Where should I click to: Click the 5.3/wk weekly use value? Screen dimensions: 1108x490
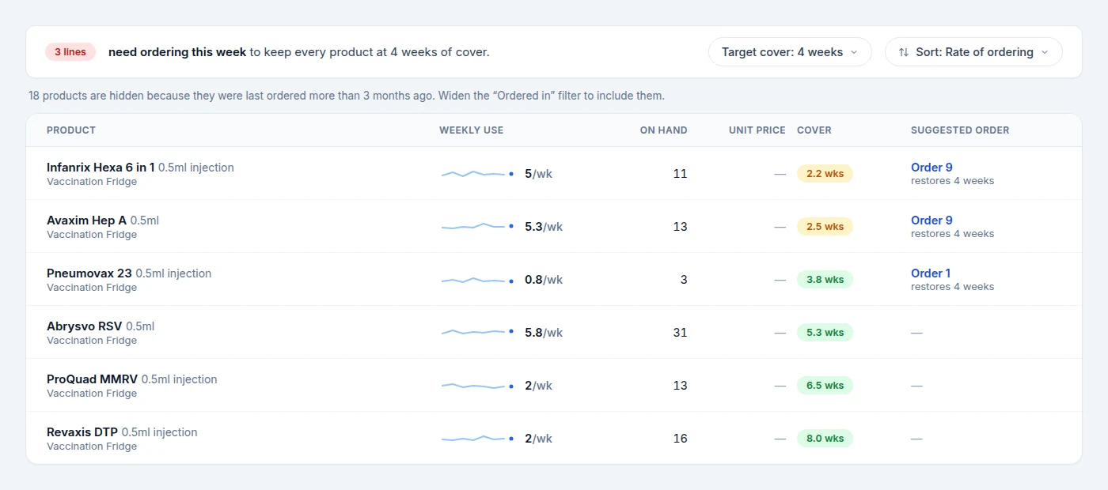coord(544,227)
